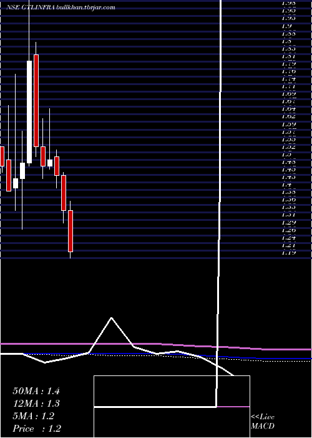Select the last red candlestick near 1.2
The image size is (312, 438).
[x=71, y=231]
